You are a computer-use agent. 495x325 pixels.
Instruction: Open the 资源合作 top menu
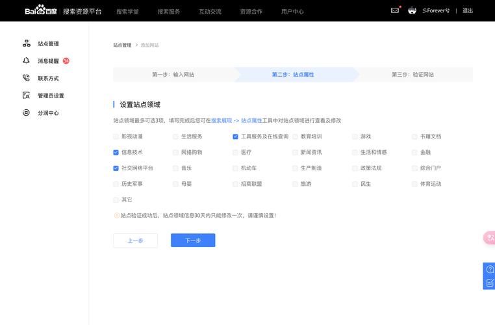click(251, 12)
